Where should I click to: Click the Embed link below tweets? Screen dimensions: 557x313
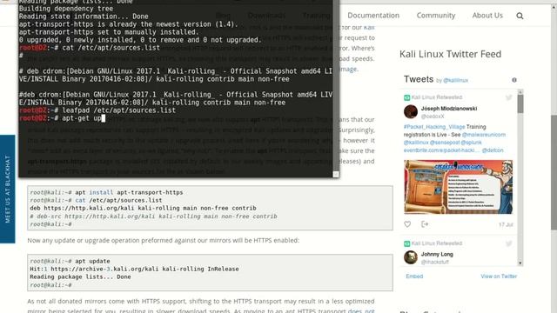click(x=414, y=276)
